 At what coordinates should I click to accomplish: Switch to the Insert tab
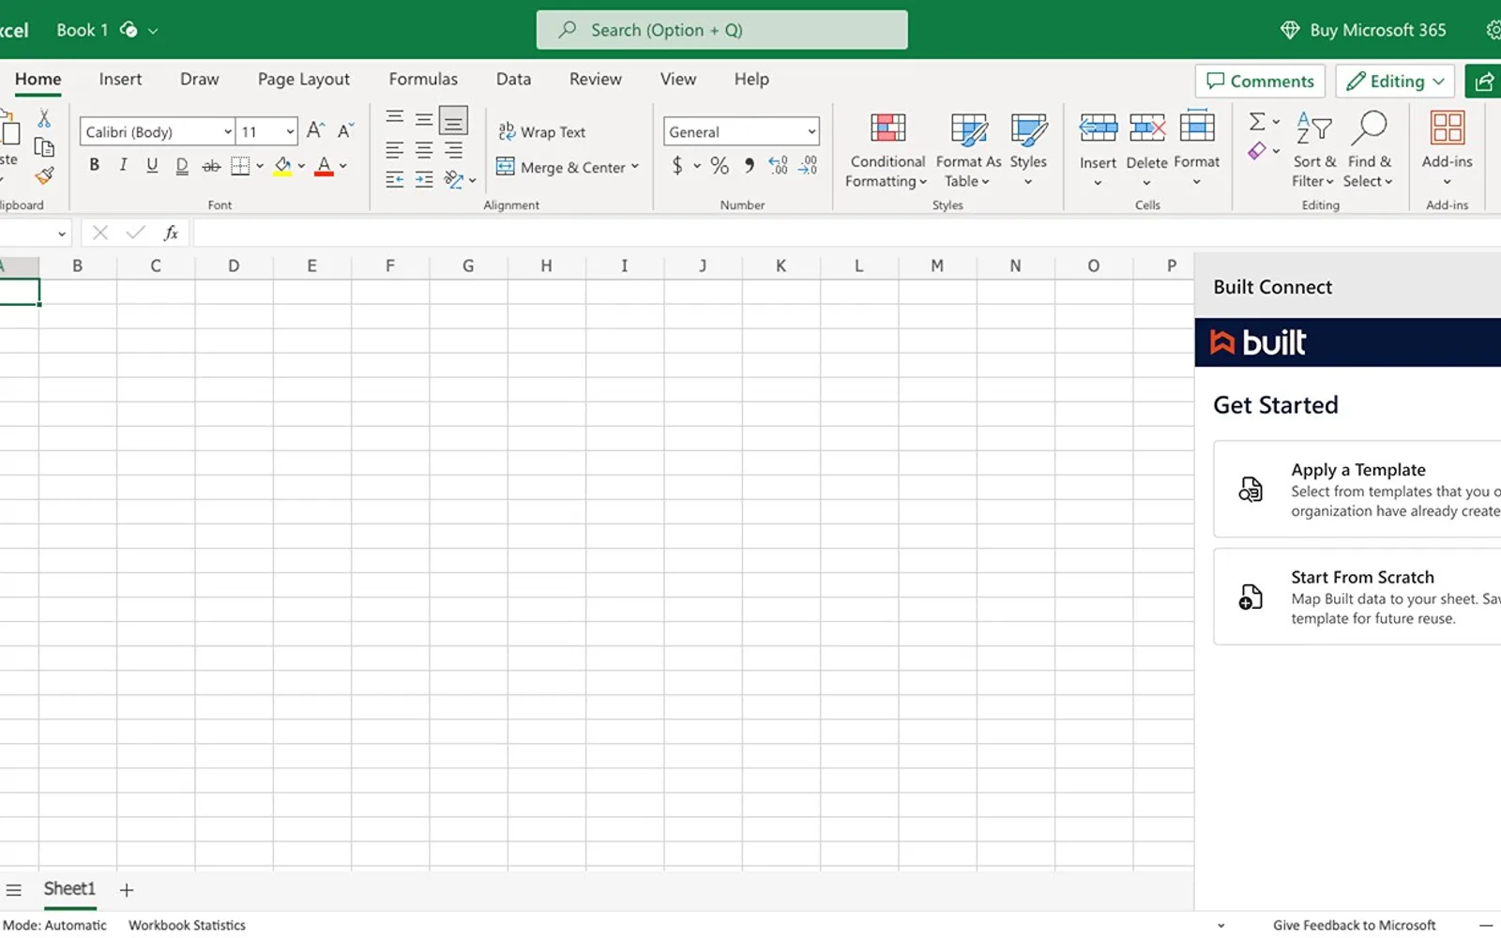pos(120,79)
